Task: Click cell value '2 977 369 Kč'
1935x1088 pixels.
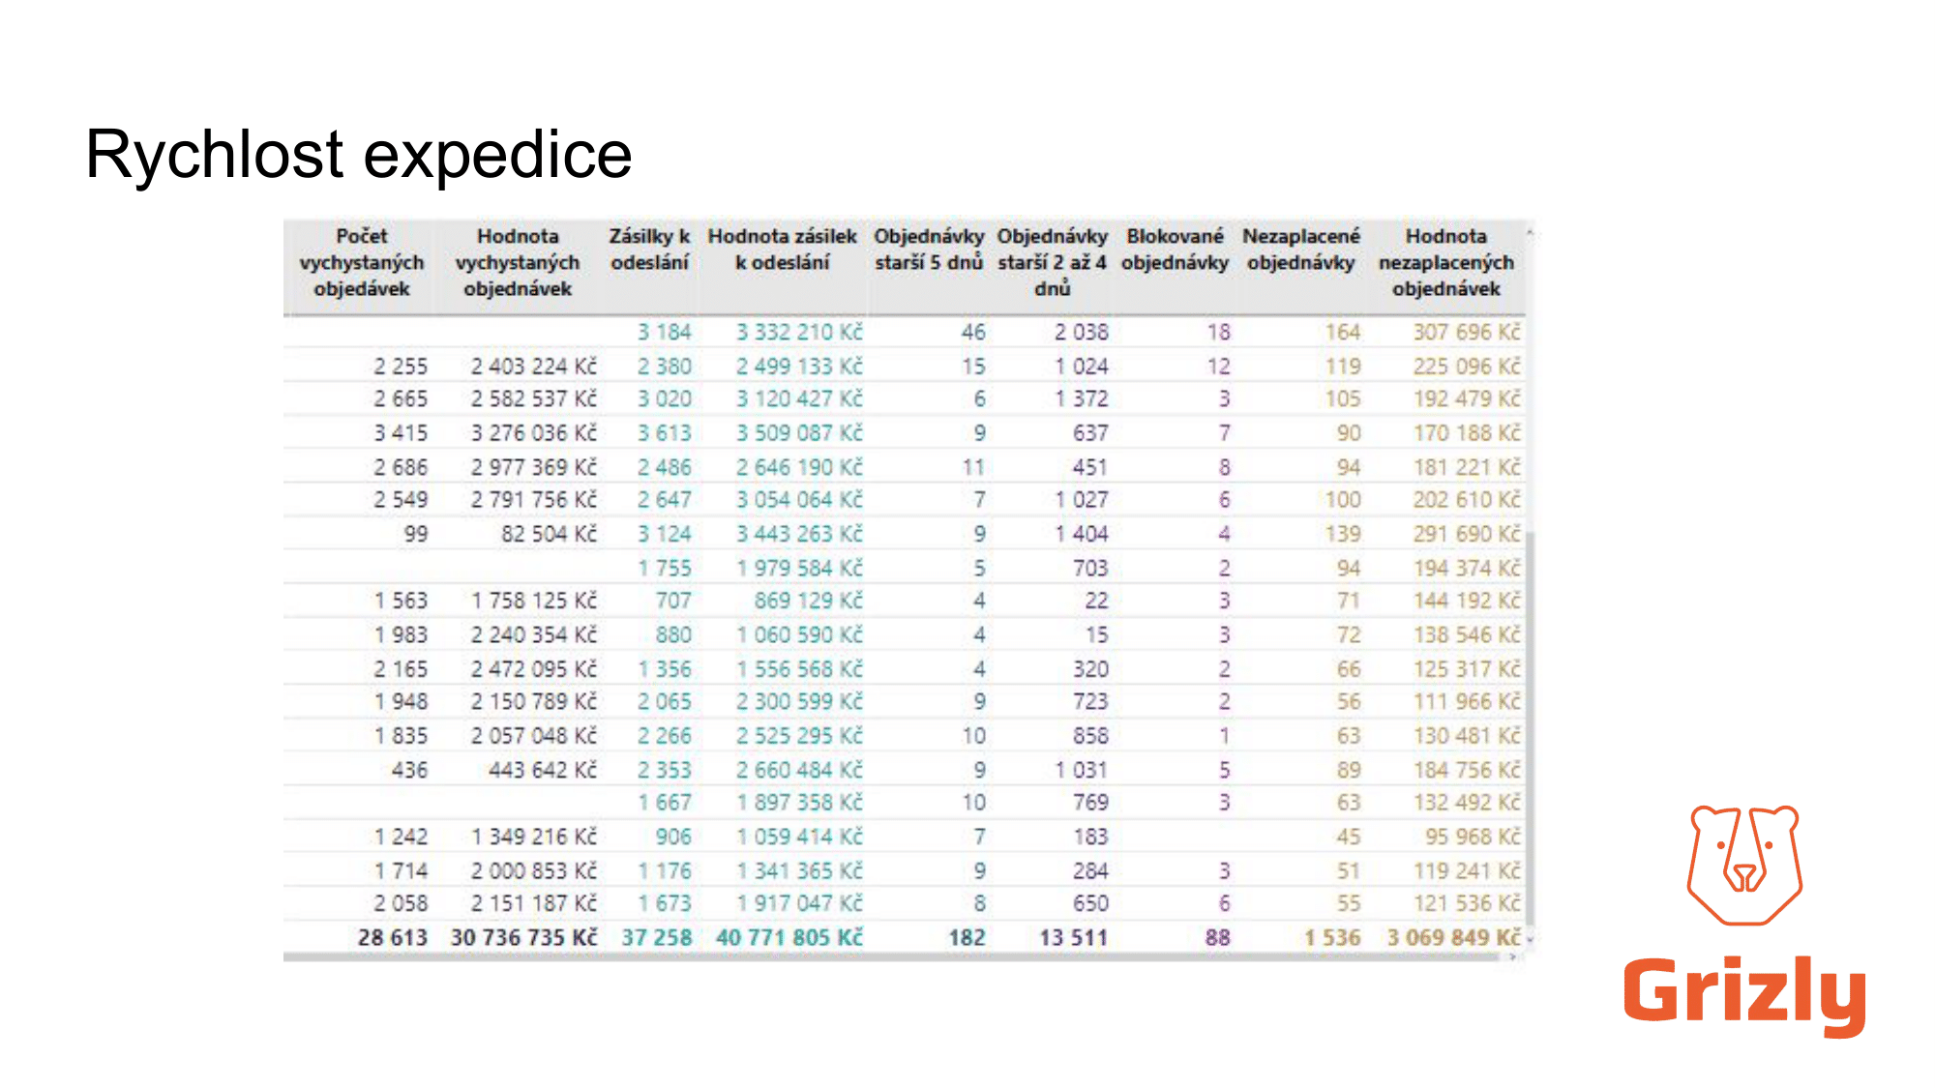Action: pyautogui.click(x=534, y=468)
